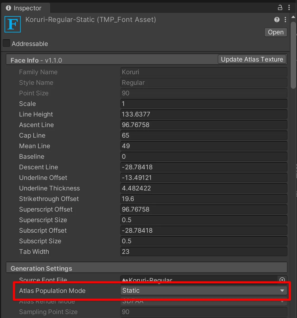Click Update Atlas Texture
Image resolution: width=297 pixels, height=318 pixels.
coord(252,59)
